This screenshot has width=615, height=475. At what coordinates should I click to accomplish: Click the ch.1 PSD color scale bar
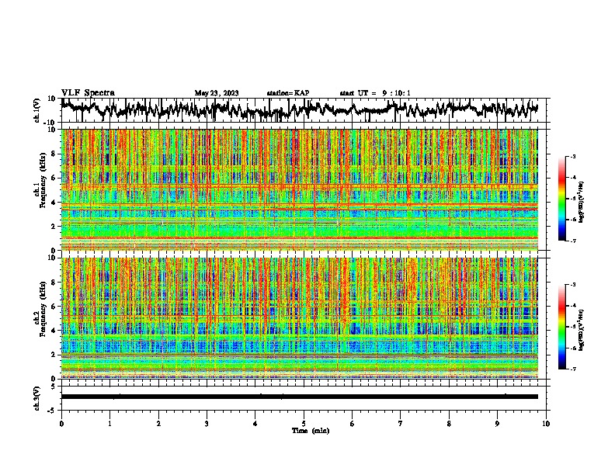point(562,199)
